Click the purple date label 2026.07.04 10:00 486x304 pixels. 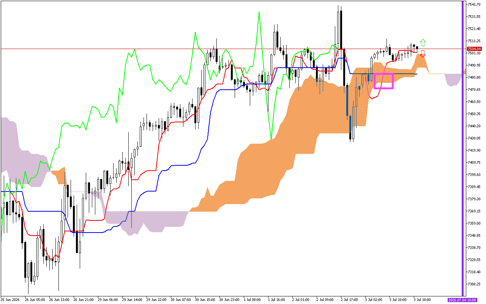tap(462, 300)
